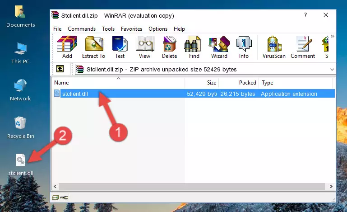Select the stclient.dll row name
The image size is (347, 212).
75,94
